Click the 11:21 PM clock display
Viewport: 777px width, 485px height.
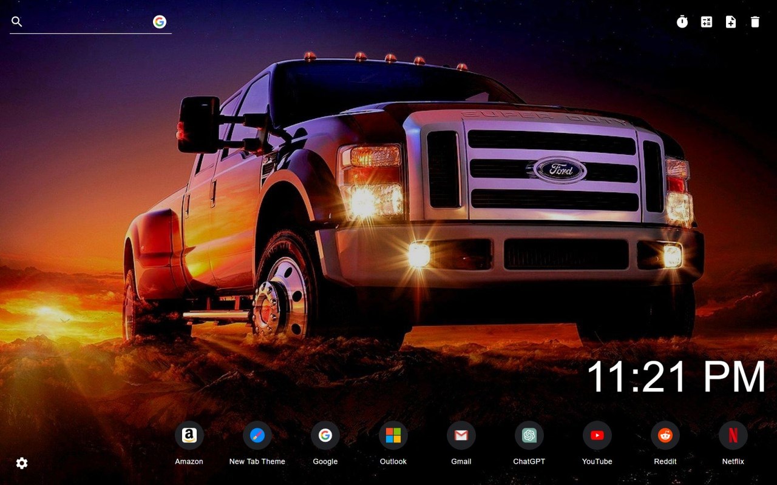(676, 376)
